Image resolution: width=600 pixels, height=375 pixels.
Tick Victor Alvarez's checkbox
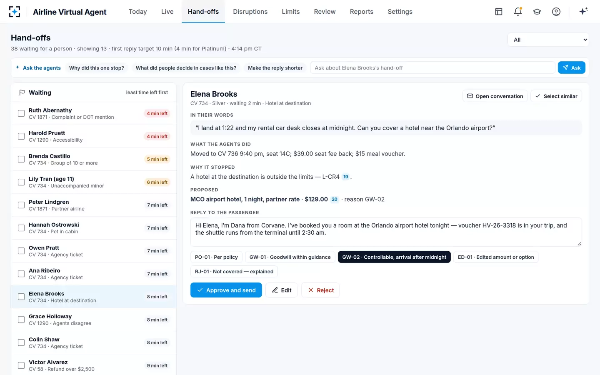click(21, 365)
